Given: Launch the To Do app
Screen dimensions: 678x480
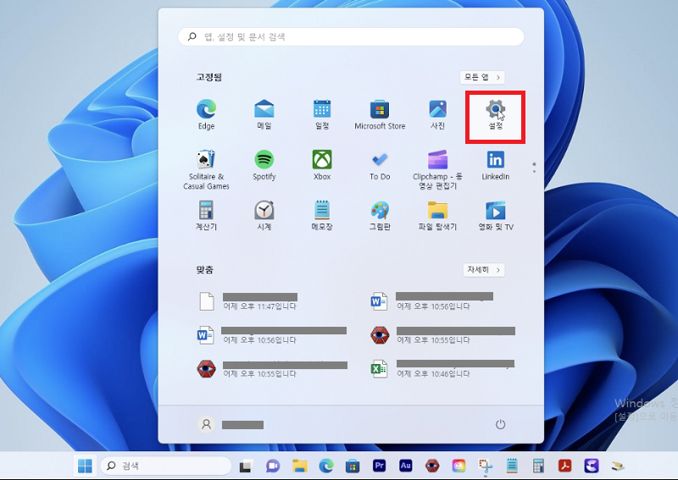Looking at the screenshot, I should point(380,165).
